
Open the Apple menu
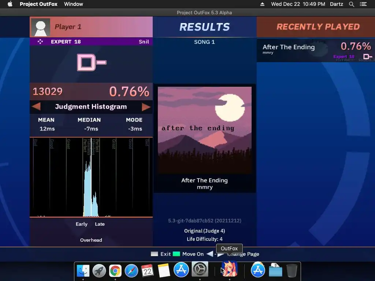pyautogui.click(x=10, y=4)
